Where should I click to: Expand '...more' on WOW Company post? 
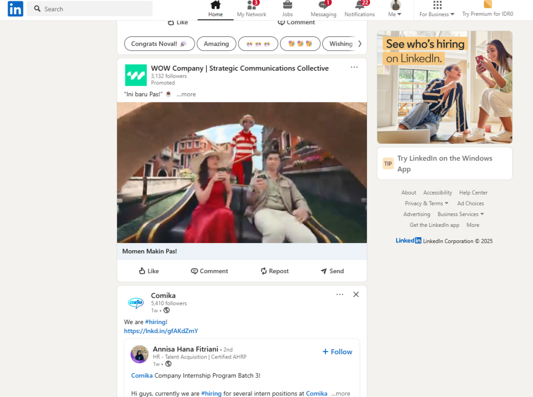click(x=186, y=95)
